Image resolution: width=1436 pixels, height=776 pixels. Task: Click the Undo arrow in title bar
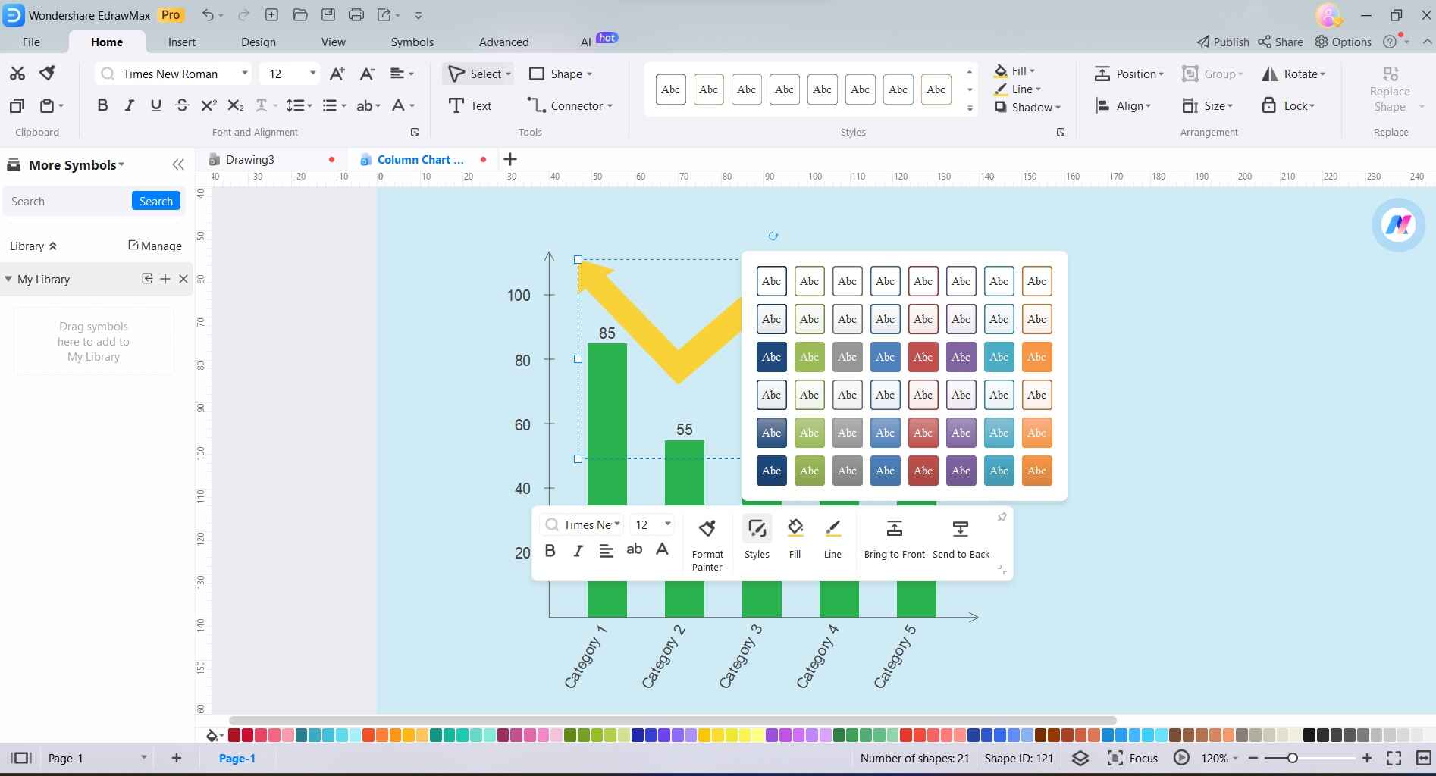pyautogui.click(x=208, y=15)
